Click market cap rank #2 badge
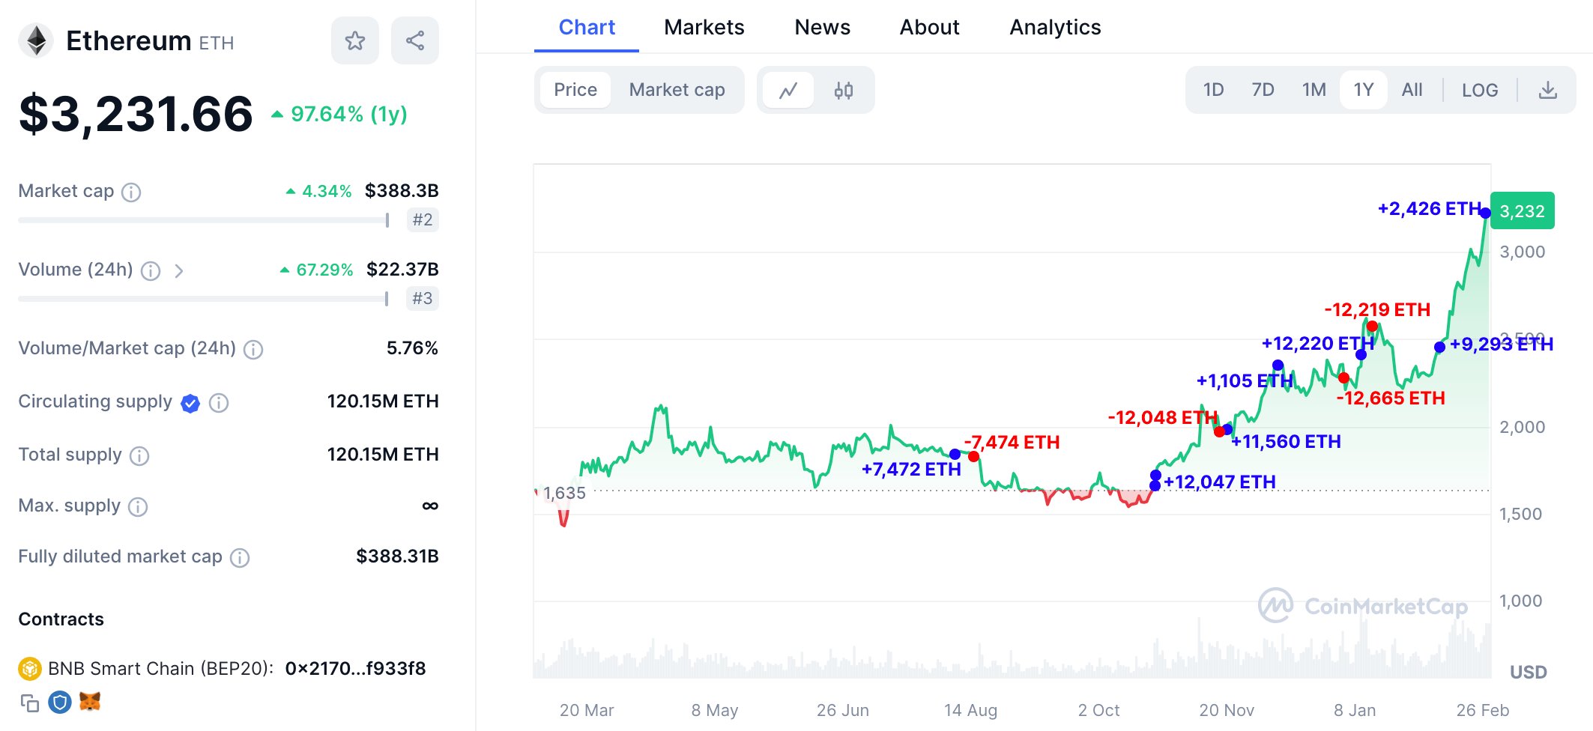Viewport: 1593px width, 731px height. [423, 220]
